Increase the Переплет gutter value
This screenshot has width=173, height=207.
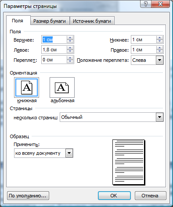click(70, 58)
